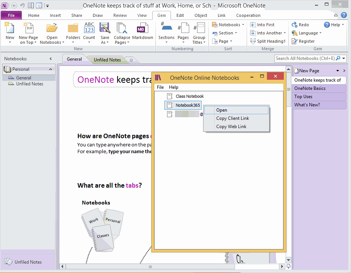
Task: Expand the page tabs pane arrow
Action: click(x=344, y=71)
